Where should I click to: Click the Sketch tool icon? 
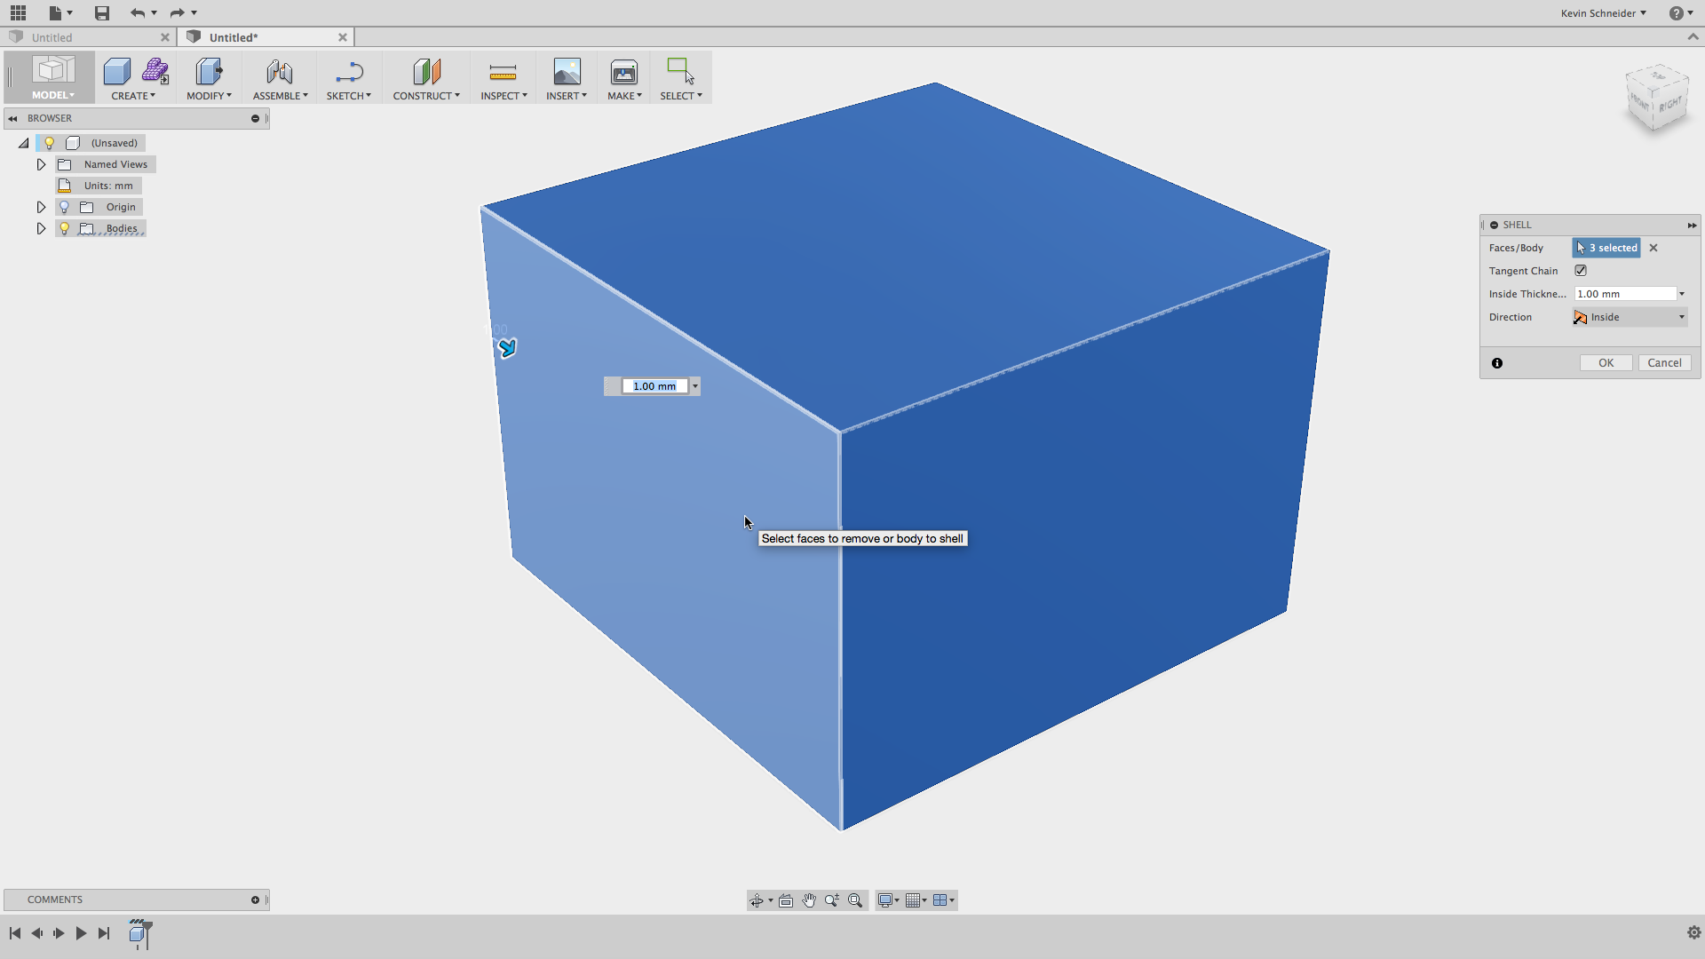(349, 72)
